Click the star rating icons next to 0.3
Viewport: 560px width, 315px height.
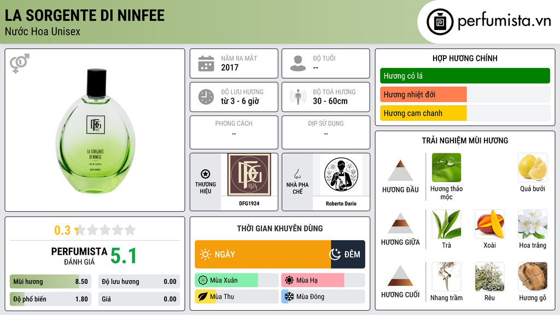point(106,230)
